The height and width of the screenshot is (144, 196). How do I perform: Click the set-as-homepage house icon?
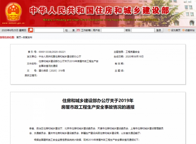(x=169, y=30)
